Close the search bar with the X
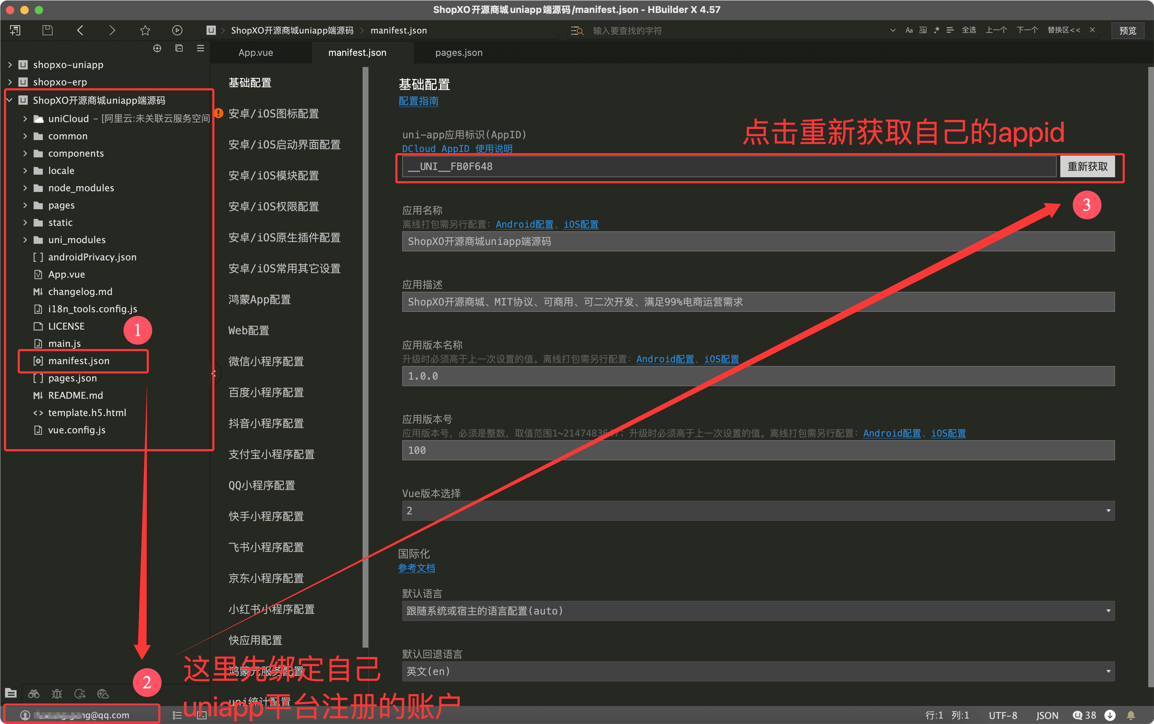Image resolution: width=1154 pixels, height=724 pixels. click(x=1092, y=30)
